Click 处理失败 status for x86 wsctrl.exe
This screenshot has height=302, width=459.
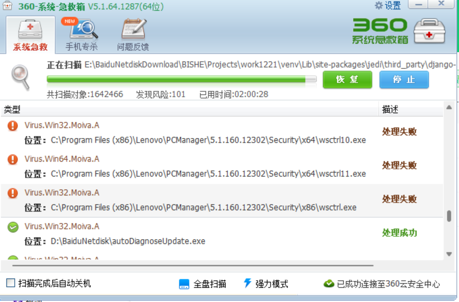click(399, 199)
